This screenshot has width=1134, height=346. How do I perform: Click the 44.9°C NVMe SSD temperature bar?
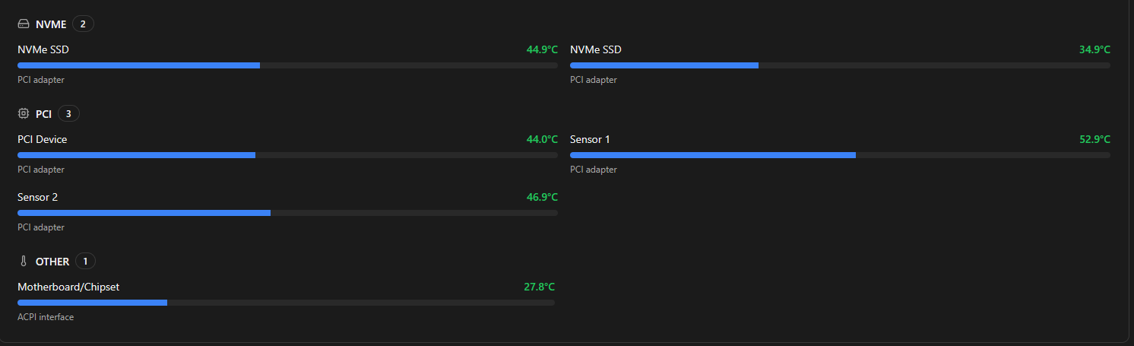(x=287, y=65)
